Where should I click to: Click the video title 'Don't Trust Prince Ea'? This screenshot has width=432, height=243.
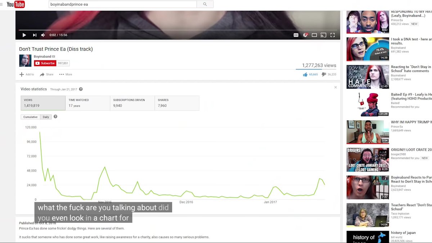[x=56, y=49]
